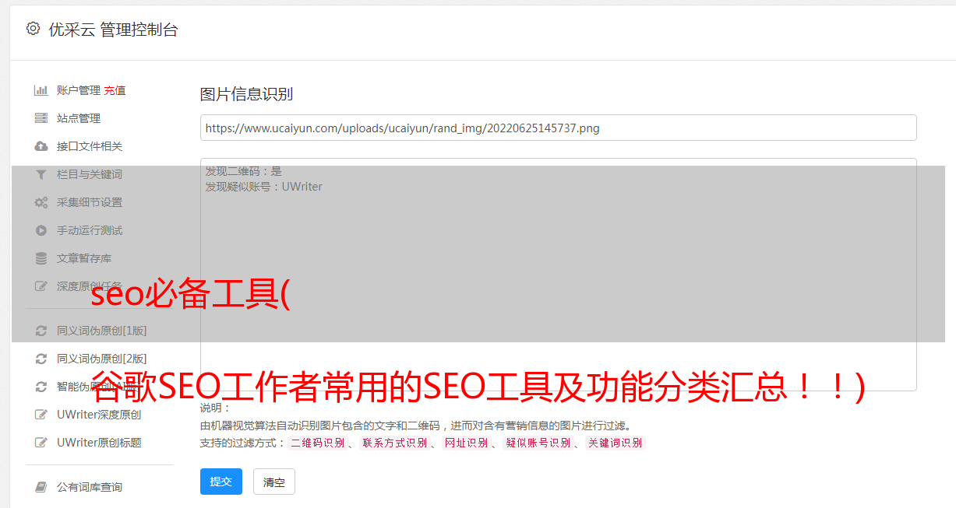This screenshot has width=956, height=508.
Task: Click the filter icon next to 栏目与关键词
Action: click(x=41, y=174)
